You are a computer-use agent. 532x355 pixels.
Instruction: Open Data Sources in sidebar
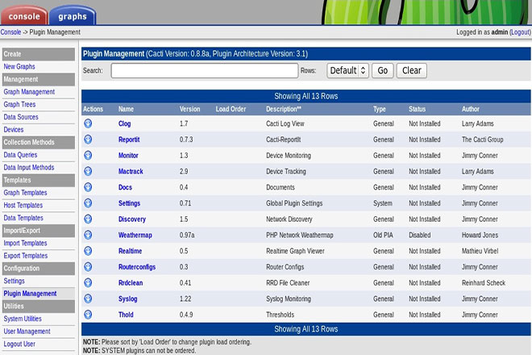coord(21,117)
